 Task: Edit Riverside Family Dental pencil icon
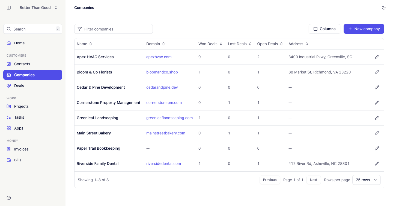pos(377,164)
